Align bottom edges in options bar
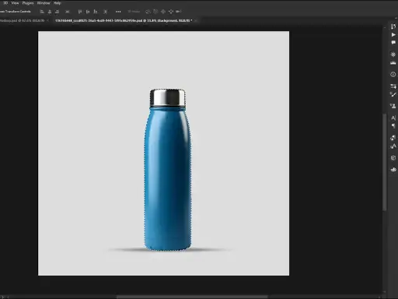 [96, 12]
